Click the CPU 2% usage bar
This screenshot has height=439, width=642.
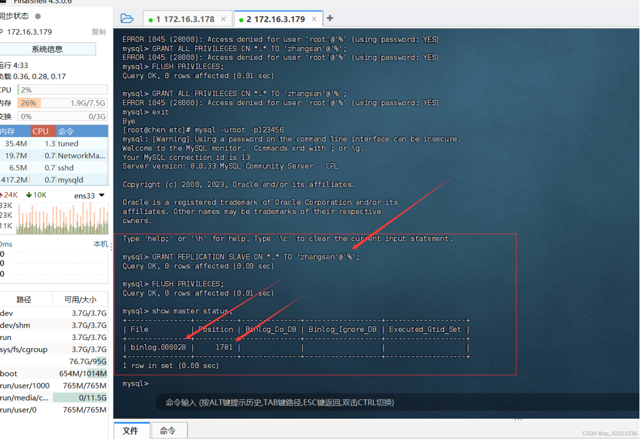click(x=63, y=90)
